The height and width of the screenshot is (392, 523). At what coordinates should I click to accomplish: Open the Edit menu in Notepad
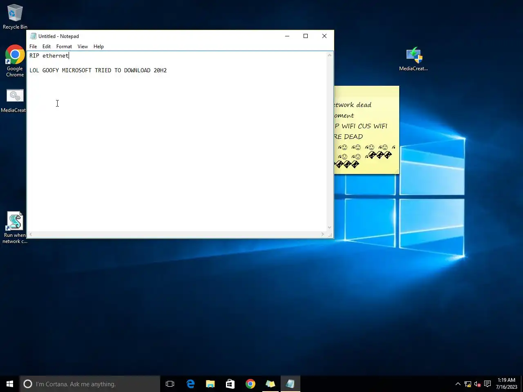(x=47, y=47)
